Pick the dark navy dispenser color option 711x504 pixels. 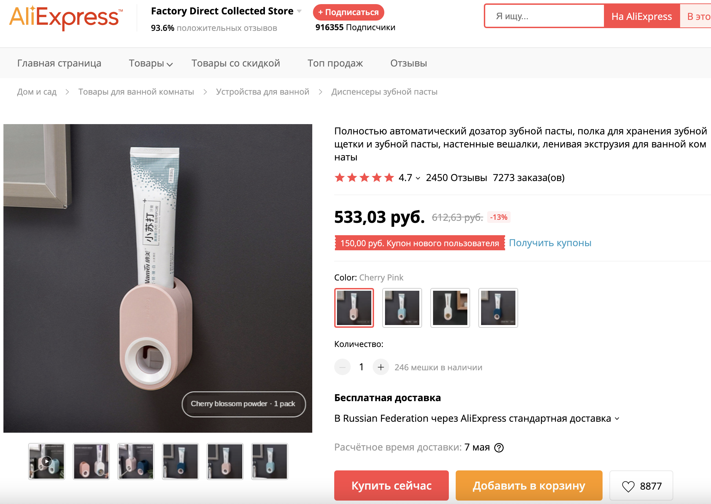tap(498, 308)
